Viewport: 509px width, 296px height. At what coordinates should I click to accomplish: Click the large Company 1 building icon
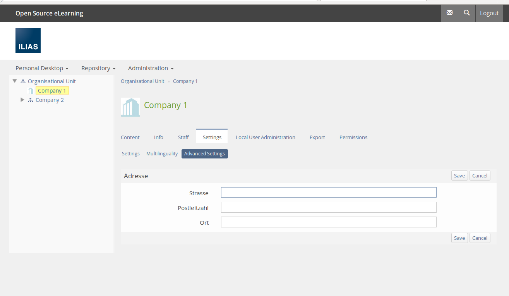[130, 107]
